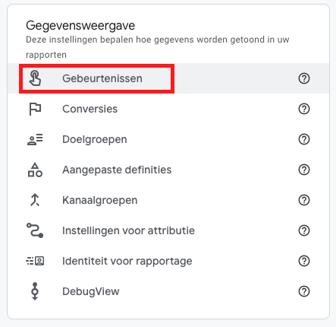336x327 pixels.
Task: Open help for Conversies
Action: point(304,109)
